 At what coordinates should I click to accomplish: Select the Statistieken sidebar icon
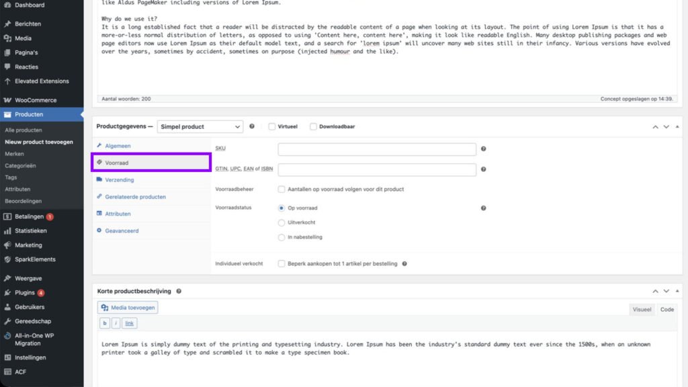7,230
